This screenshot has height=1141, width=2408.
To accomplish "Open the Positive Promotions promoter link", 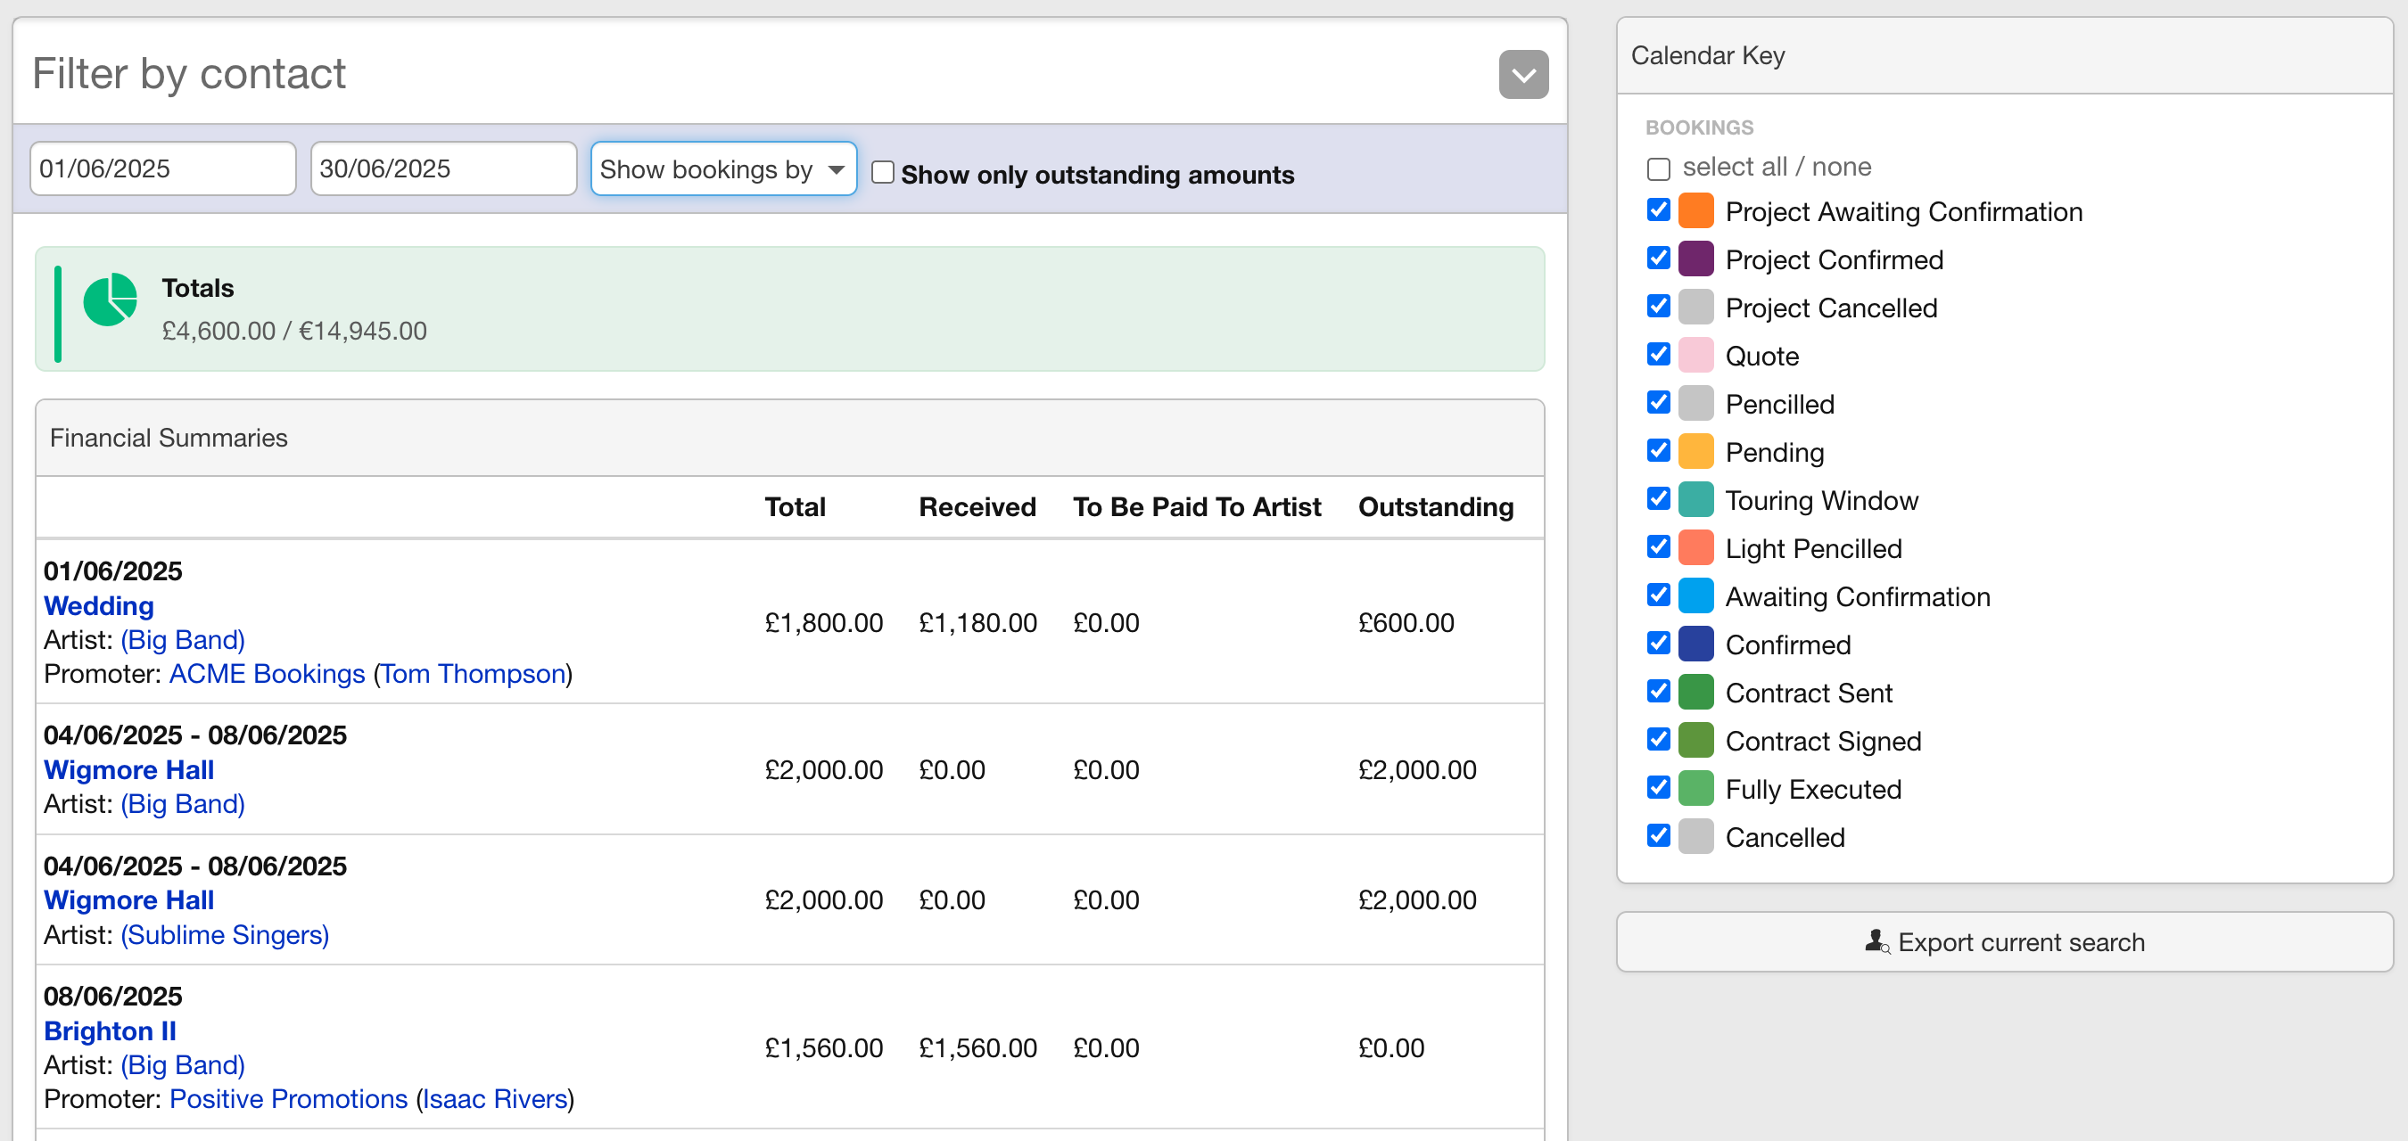I will [x=288, y=1099].
